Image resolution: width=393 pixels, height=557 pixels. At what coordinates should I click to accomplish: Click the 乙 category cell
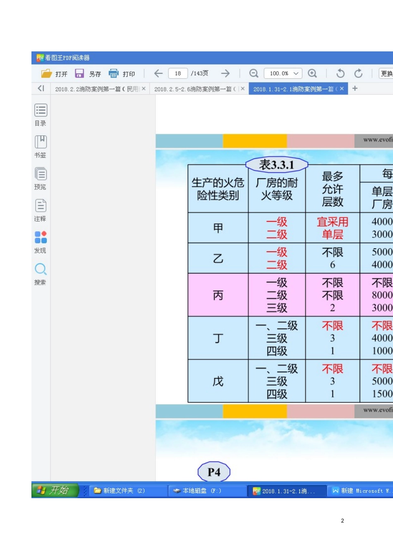[218, 258]
